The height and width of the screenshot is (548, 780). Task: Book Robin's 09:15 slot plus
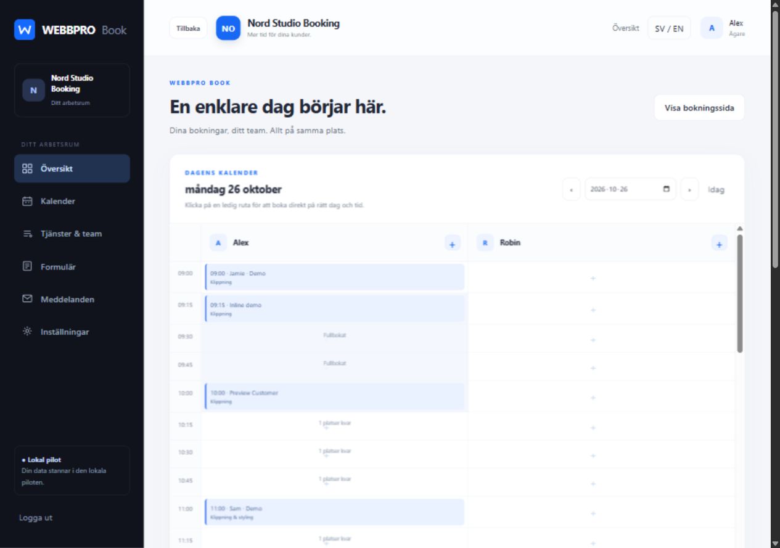click(593, 310)
